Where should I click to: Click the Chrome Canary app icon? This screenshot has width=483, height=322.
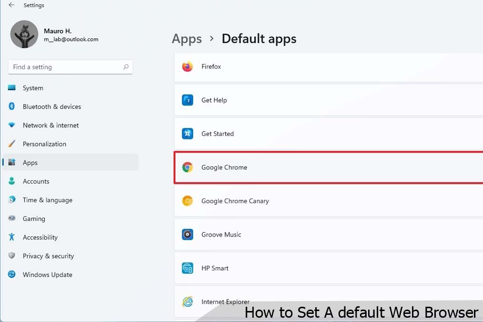coord(187,201)
